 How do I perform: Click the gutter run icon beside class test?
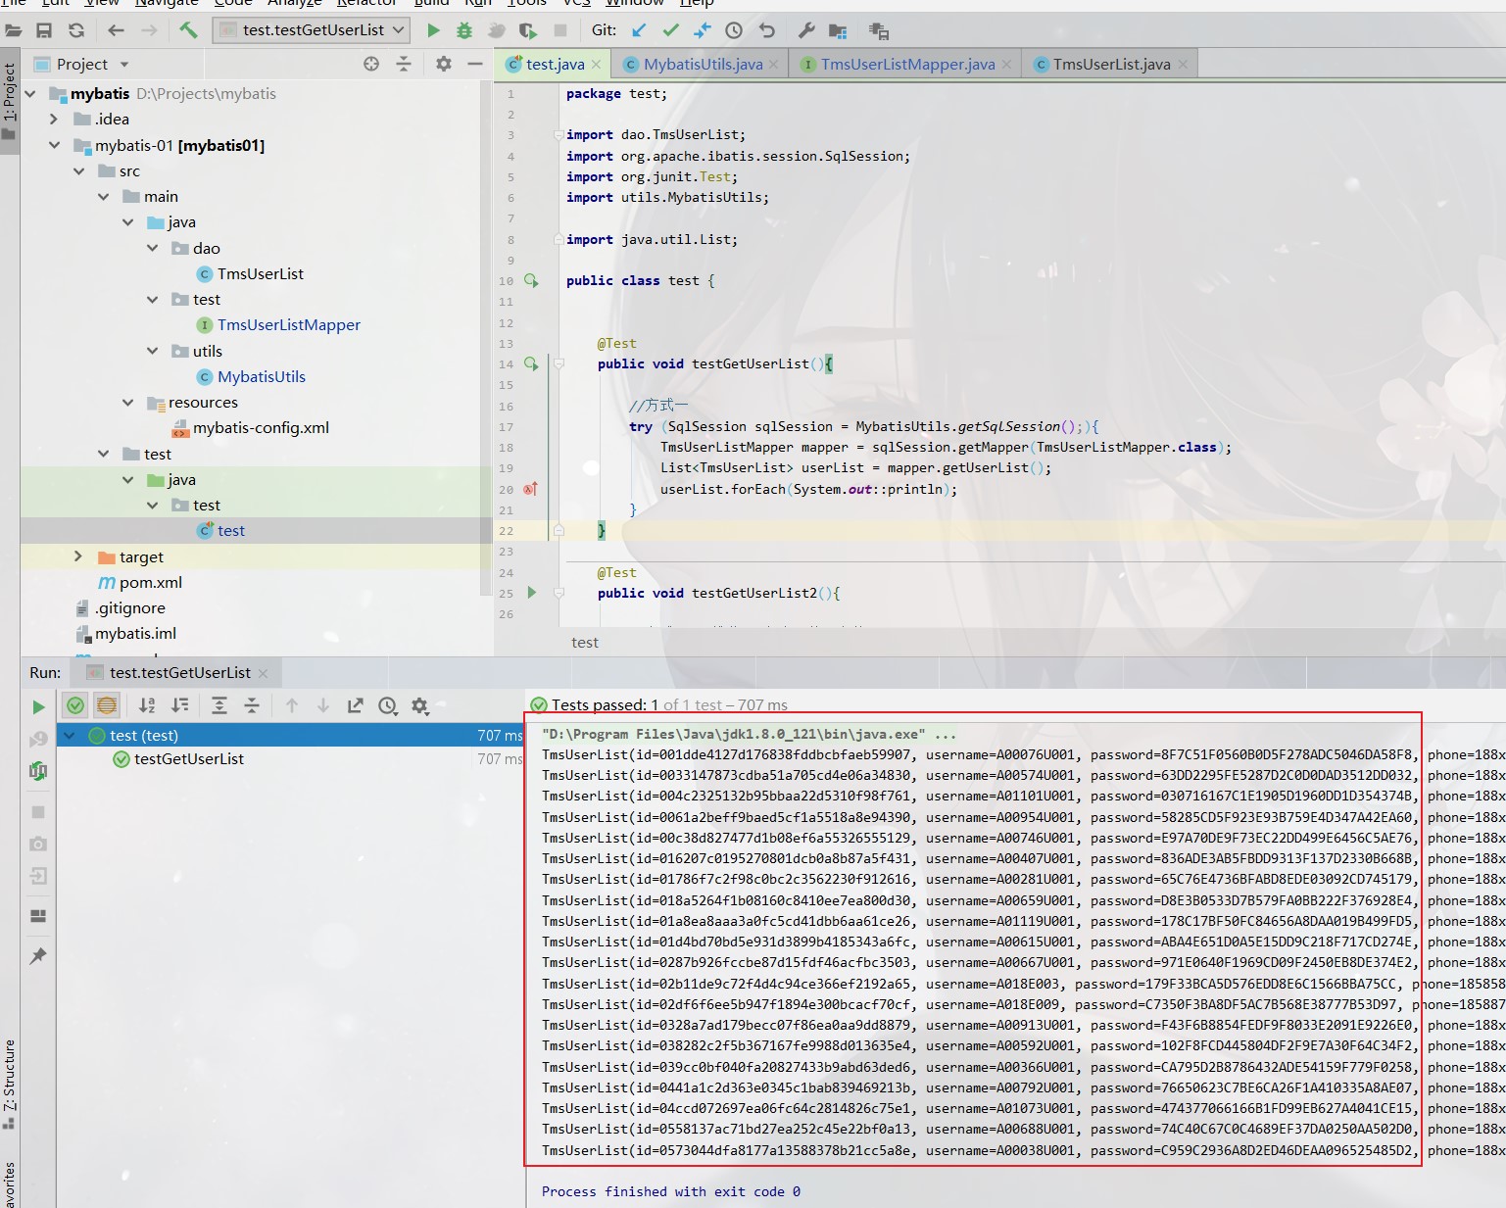pyautogui.click(x=531, y=280)
